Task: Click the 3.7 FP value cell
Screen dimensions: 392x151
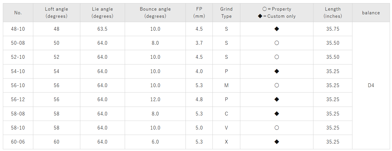Action: click(x=199, y=43)
